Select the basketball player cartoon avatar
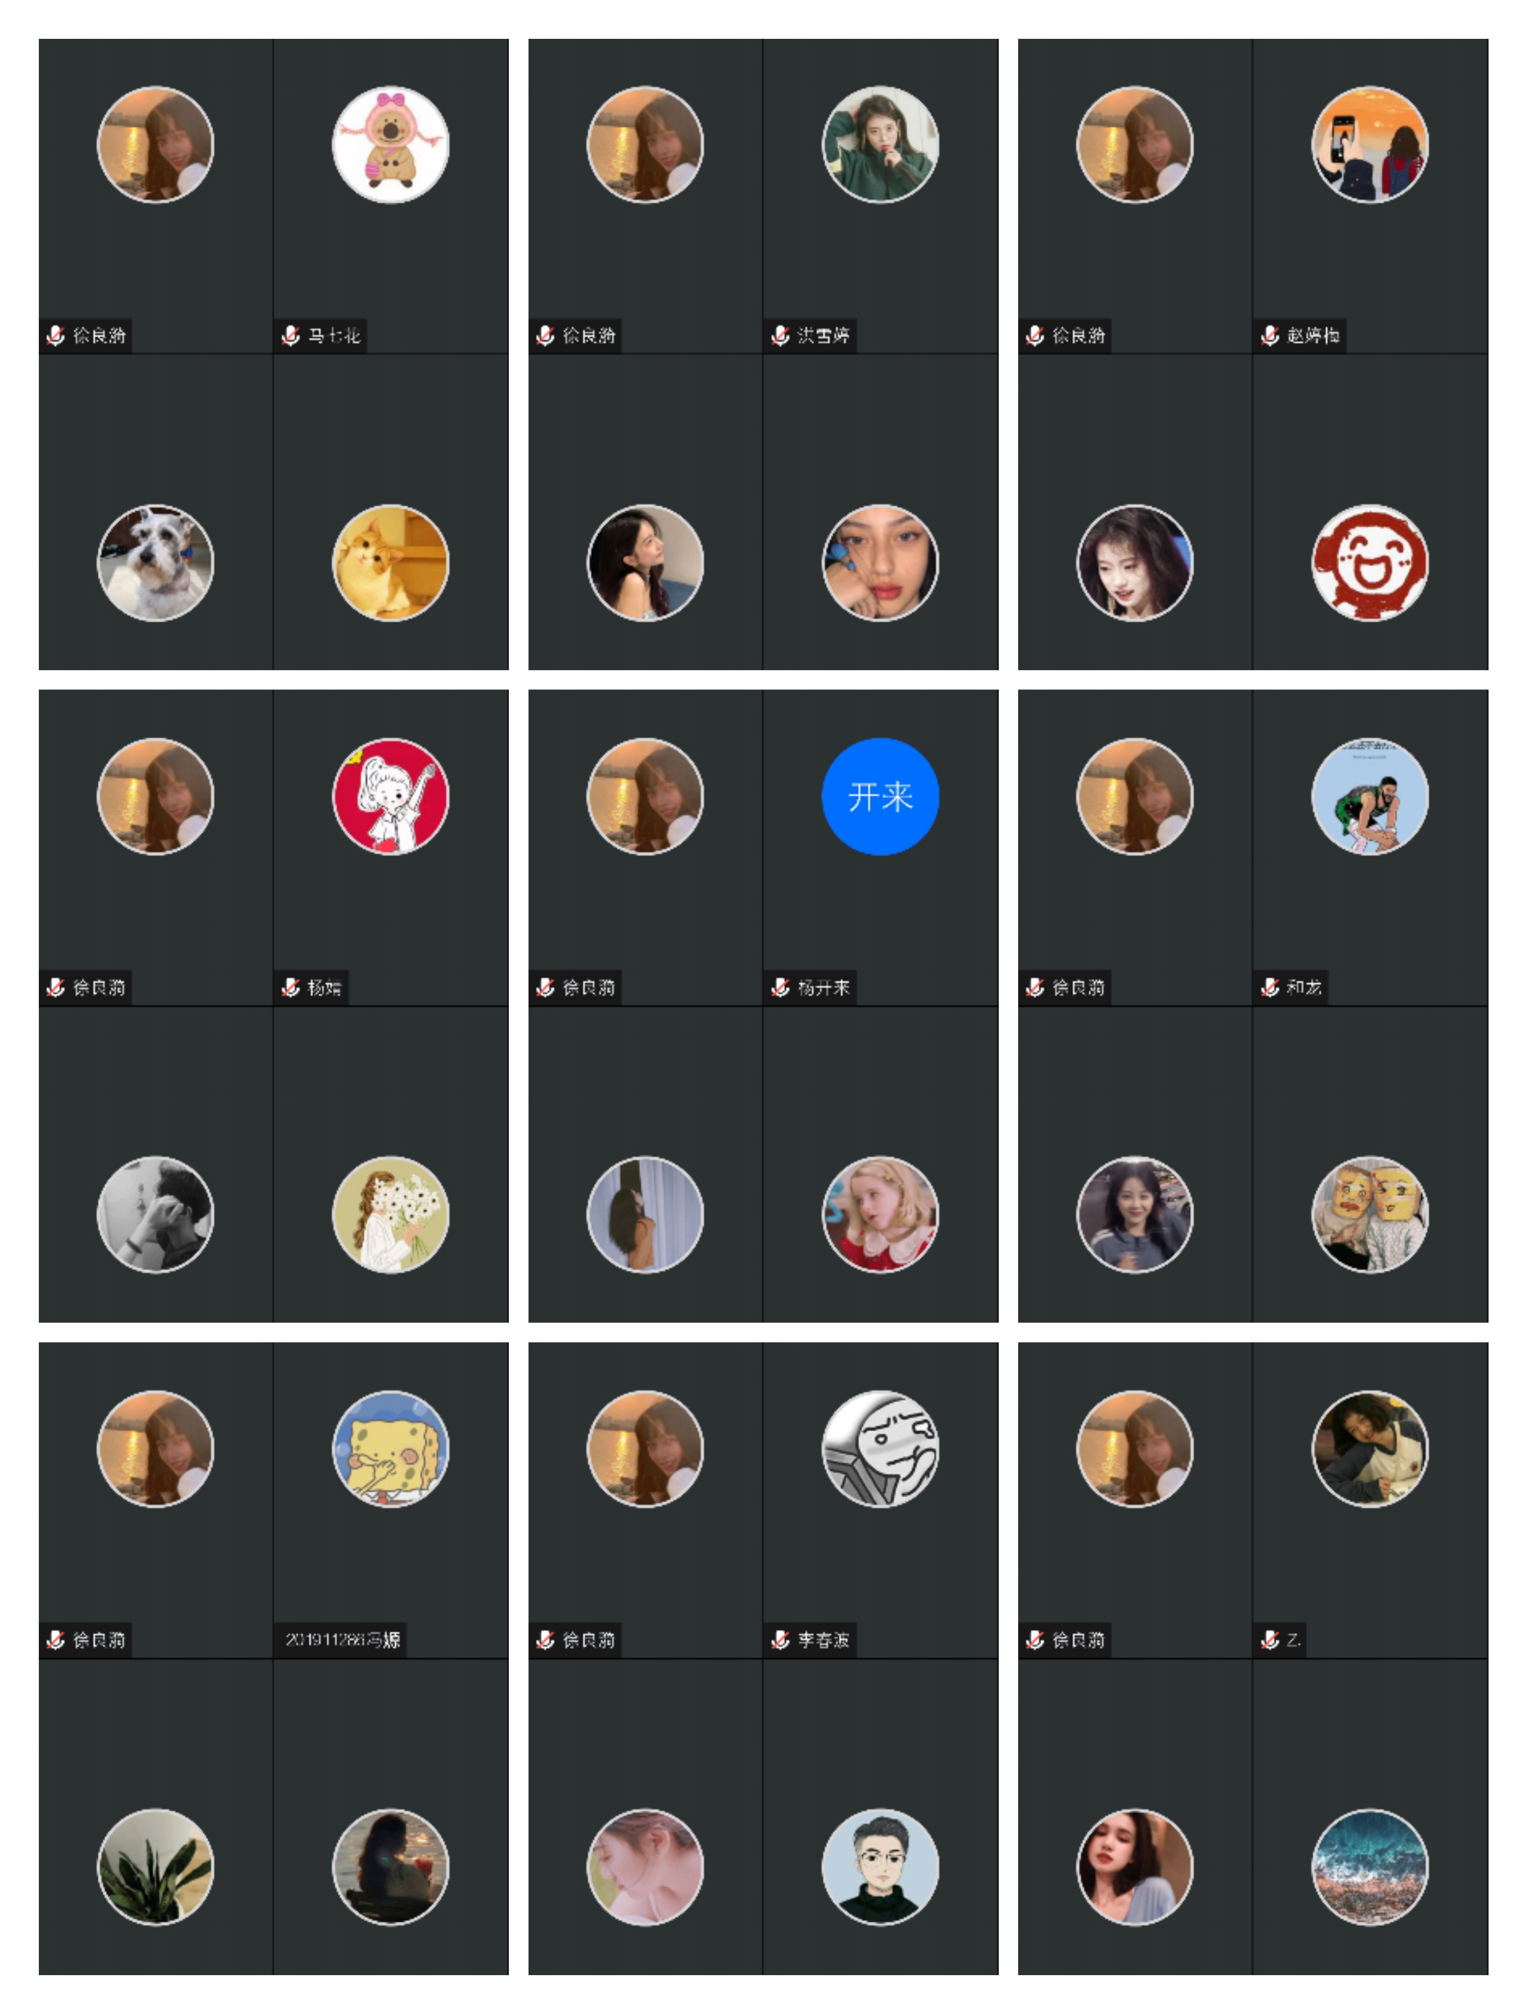The width and height of the screenshot is (1527, 2014). point(1370,797)
